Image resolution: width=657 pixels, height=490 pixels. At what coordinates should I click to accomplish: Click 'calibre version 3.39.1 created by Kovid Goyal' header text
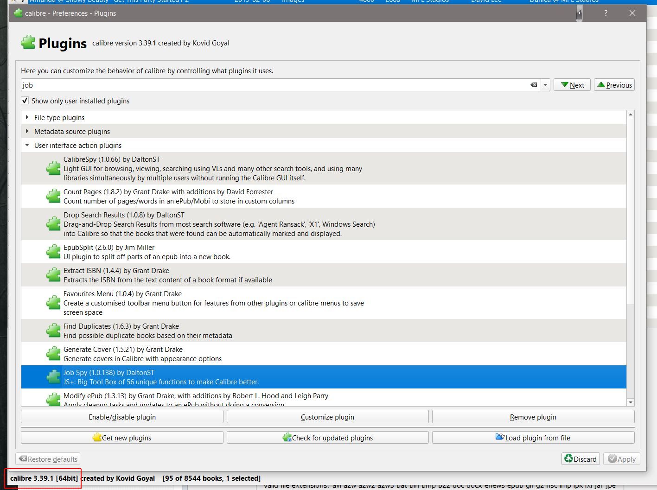pos(161,43)
